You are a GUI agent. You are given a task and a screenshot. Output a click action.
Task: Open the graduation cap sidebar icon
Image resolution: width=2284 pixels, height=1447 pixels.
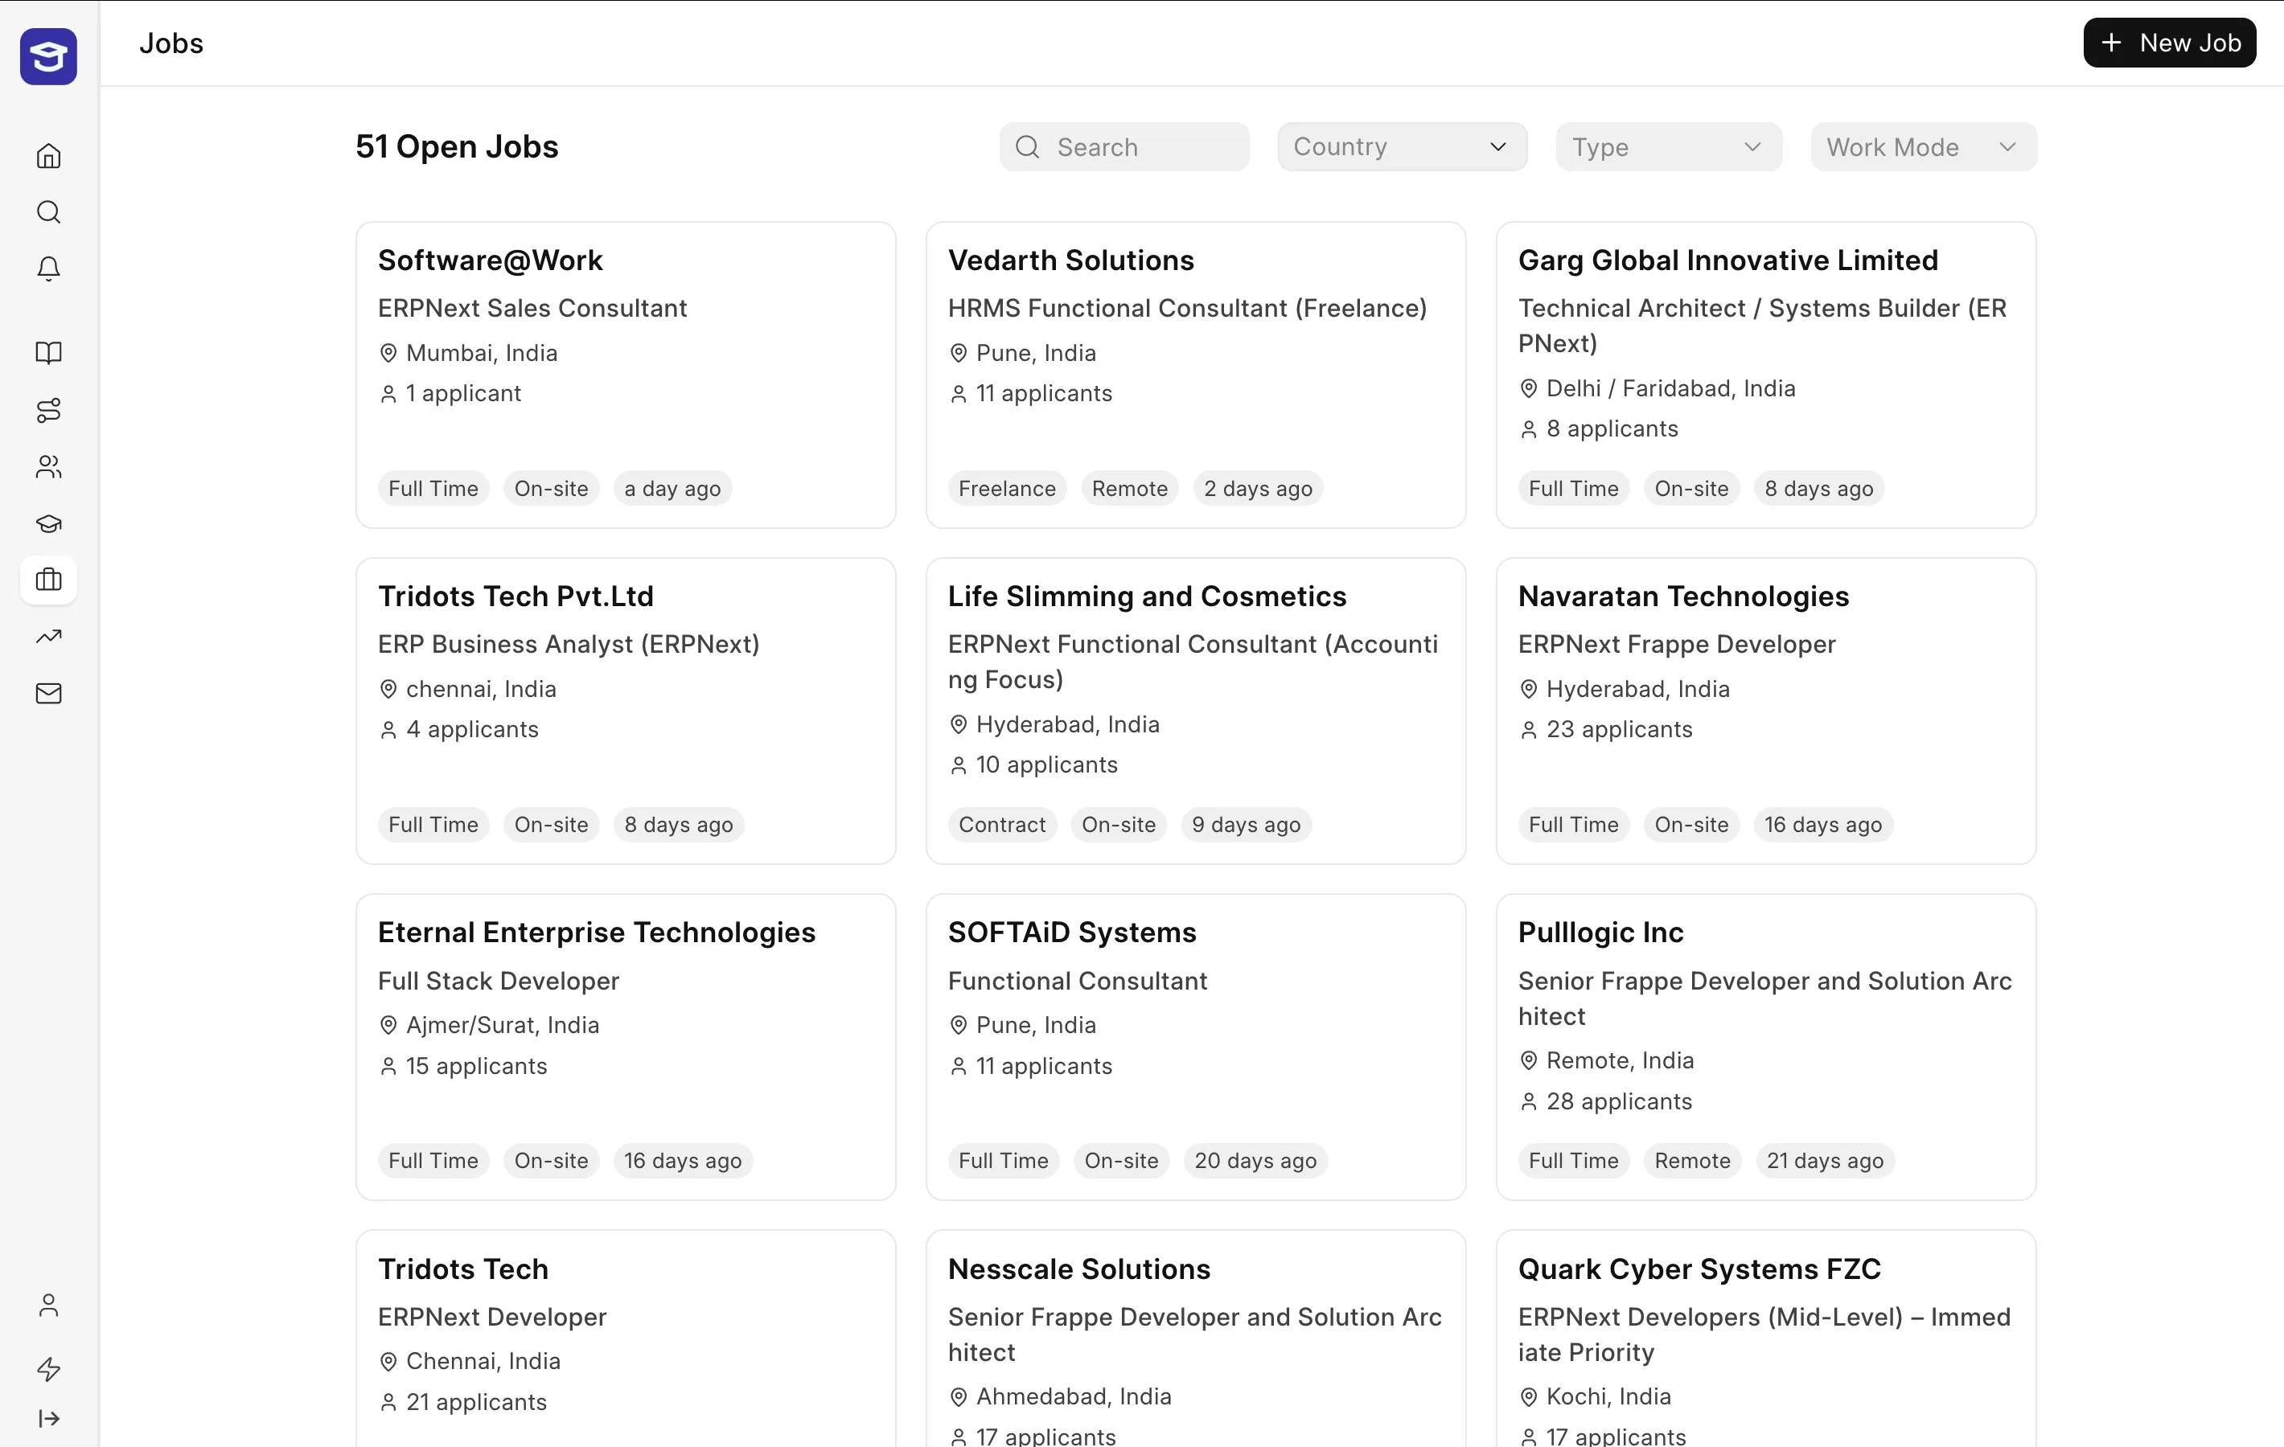tap(48, 523)
